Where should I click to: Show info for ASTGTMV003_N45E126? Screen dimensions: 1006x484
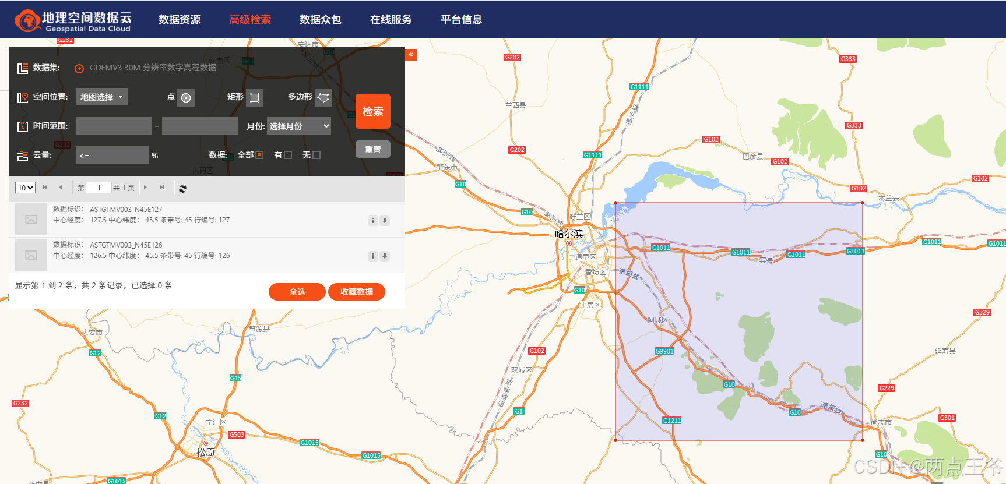373,256
